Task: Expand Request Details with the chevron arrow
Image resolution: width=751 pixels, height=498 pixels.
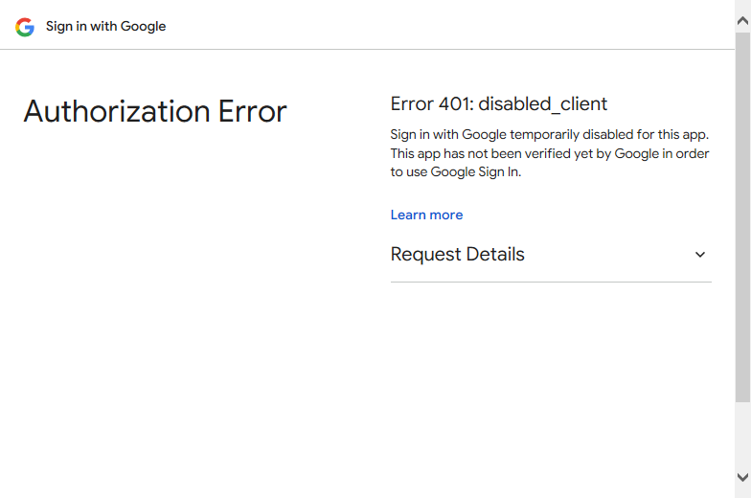Action: 699,255
